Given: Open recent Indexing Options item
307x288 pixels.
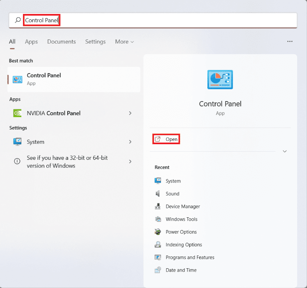Looking at the screenshot, I should [184, 245].
